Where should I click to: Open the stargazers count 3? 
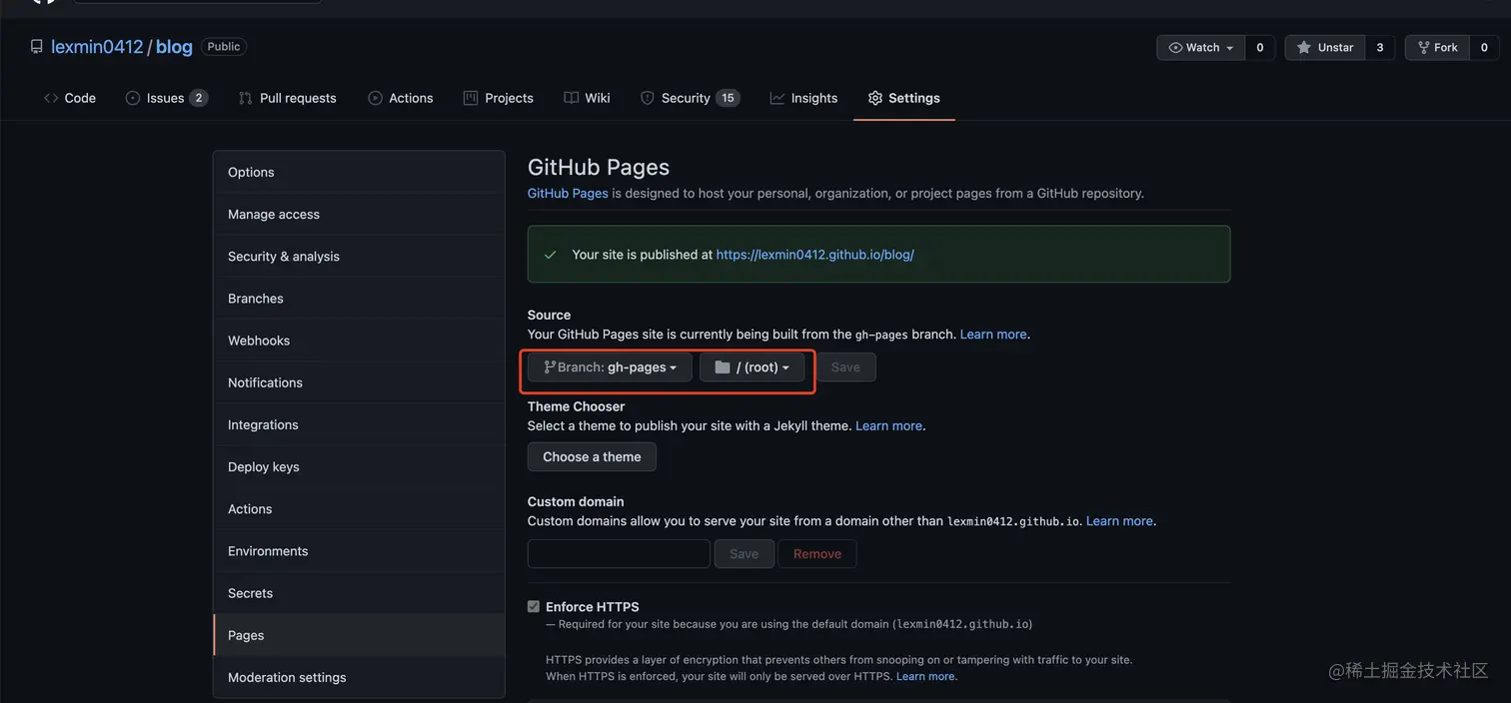1380,47
